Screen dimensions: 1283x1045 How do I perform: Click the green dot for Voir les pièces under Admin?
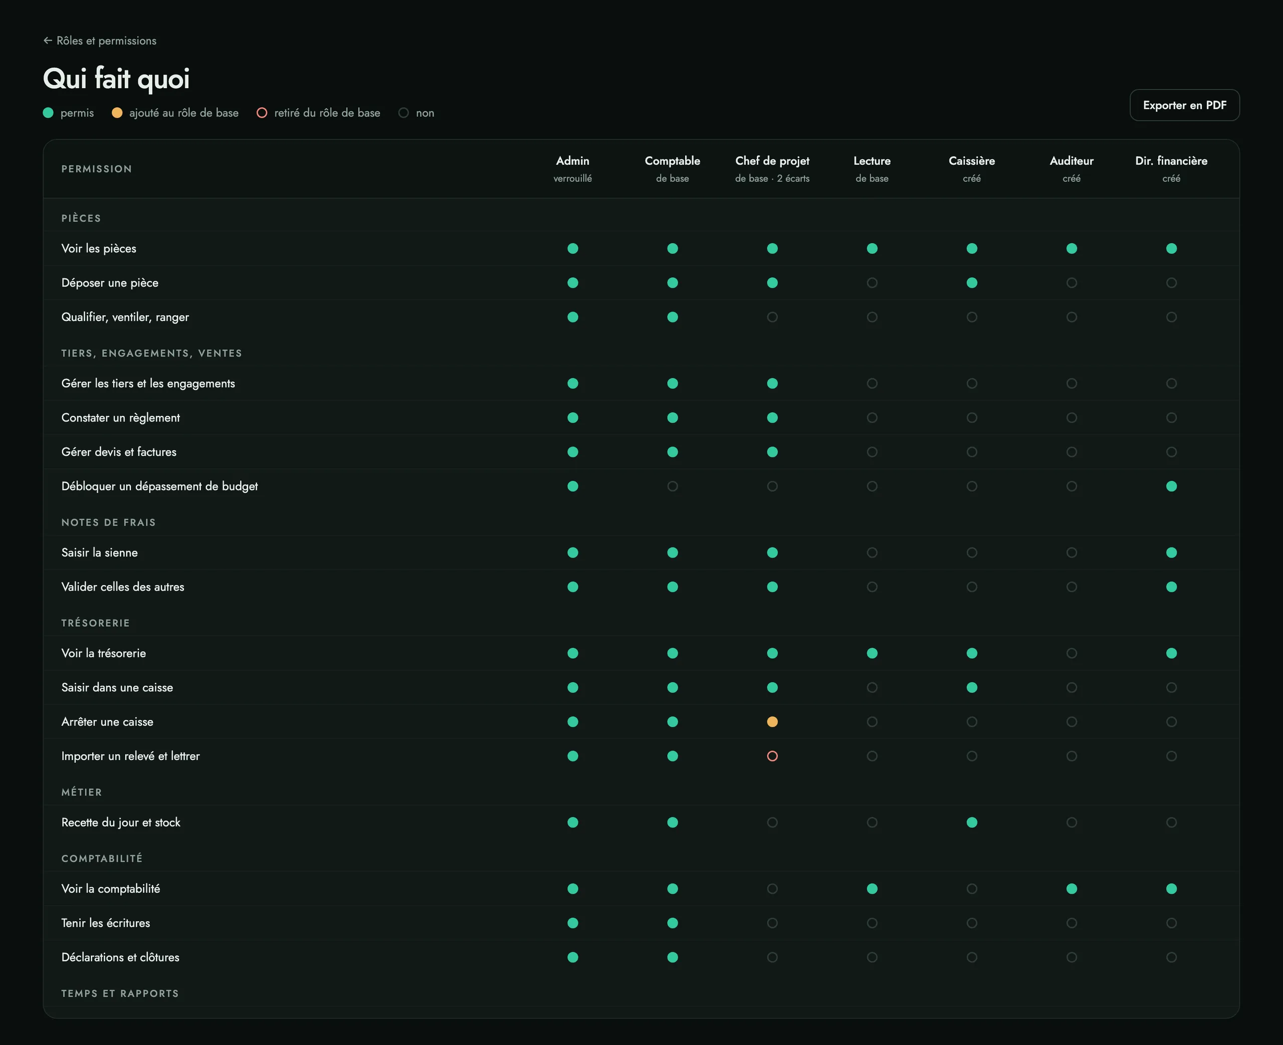click(x=572, y=248)
